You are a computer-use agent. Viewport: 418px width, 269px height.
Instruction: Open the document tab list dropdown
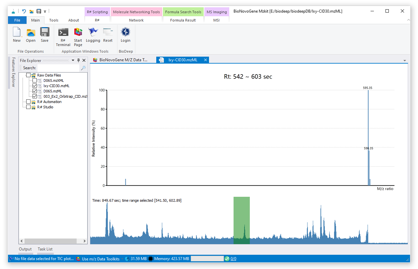(404, 61)
